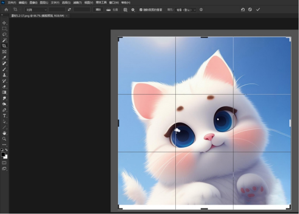The width and height of the screenshot is (299, 214).
Task: Toggle Quick Mask mode
Action: pos(4,163)
